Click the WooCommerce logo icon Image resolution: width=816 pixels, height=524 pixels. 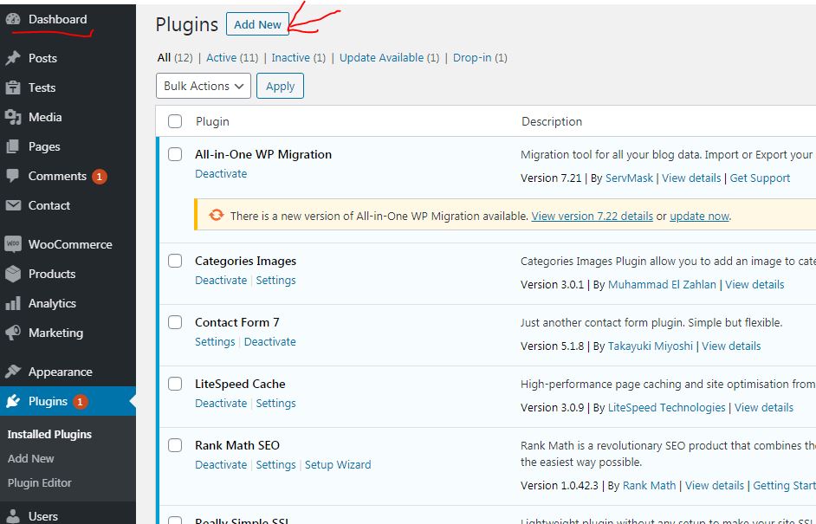(x=13, y=244)
